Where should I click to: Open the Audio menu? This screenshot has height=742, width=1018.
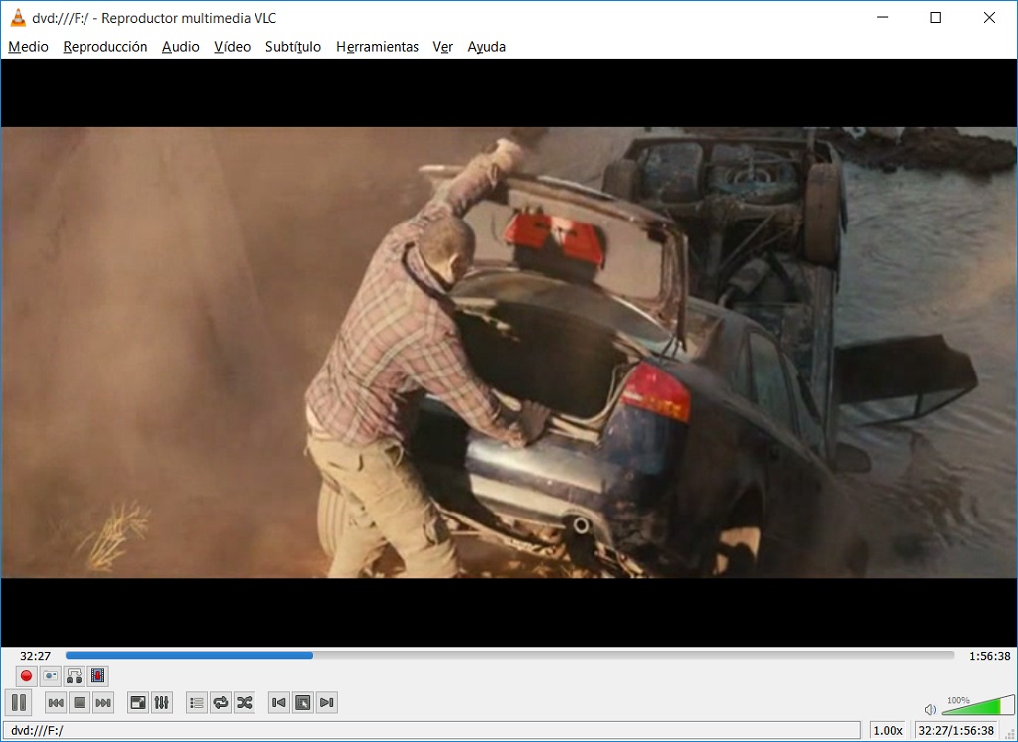pos(181,47)
